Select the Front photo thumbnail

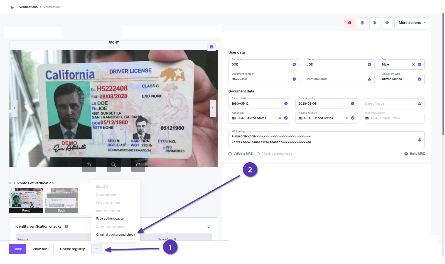click(x=26, y=201)
